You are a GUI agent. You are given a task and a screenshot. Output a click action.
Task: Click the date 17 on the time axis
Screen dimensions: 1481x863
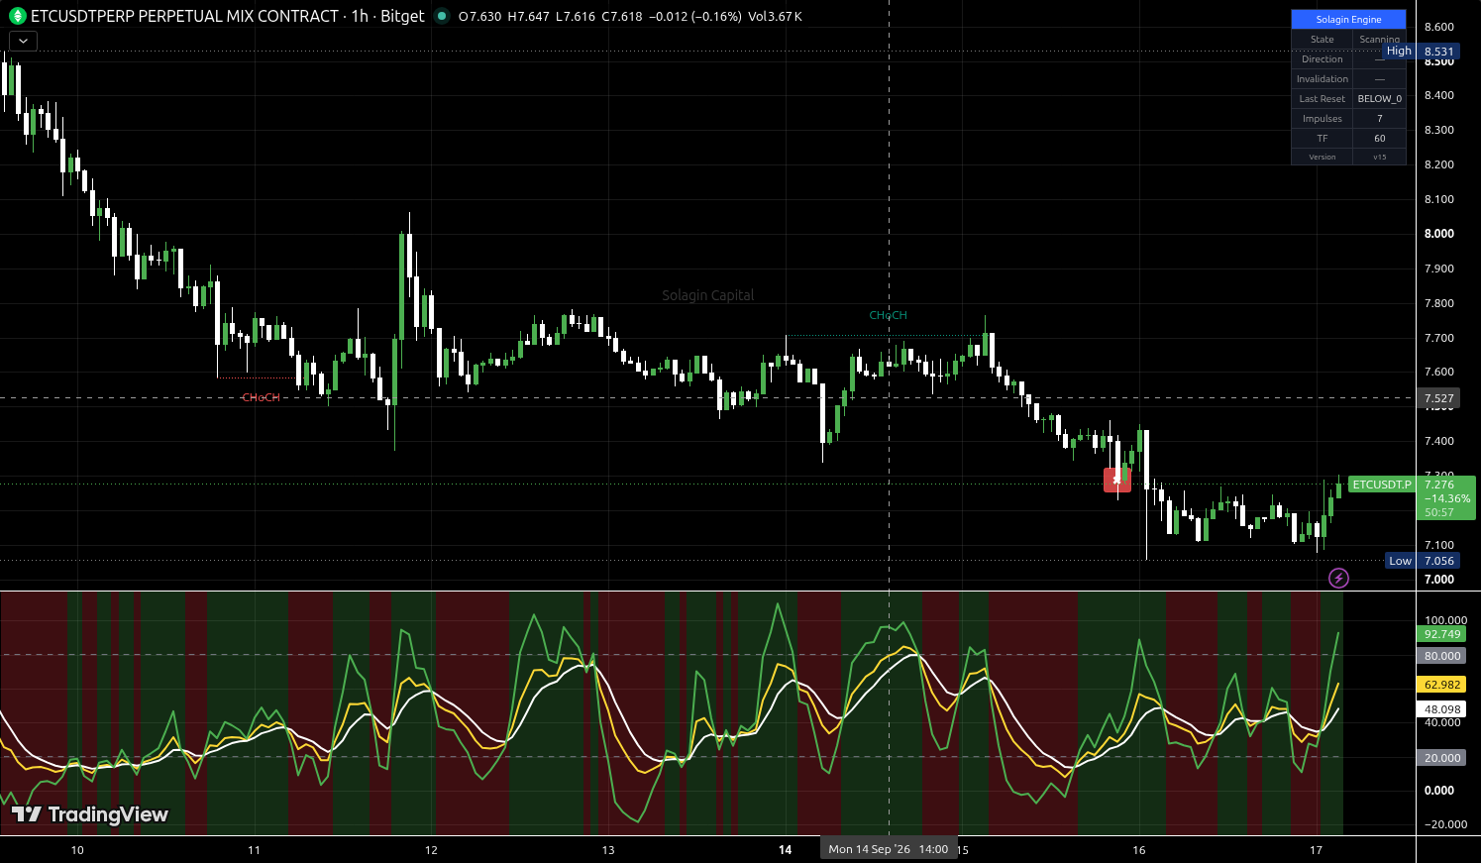pyautogui.click(x=1316, y=850)
